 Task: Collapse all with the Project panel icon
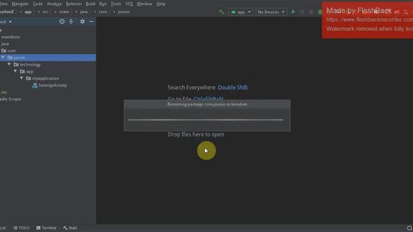pos(71,21)
